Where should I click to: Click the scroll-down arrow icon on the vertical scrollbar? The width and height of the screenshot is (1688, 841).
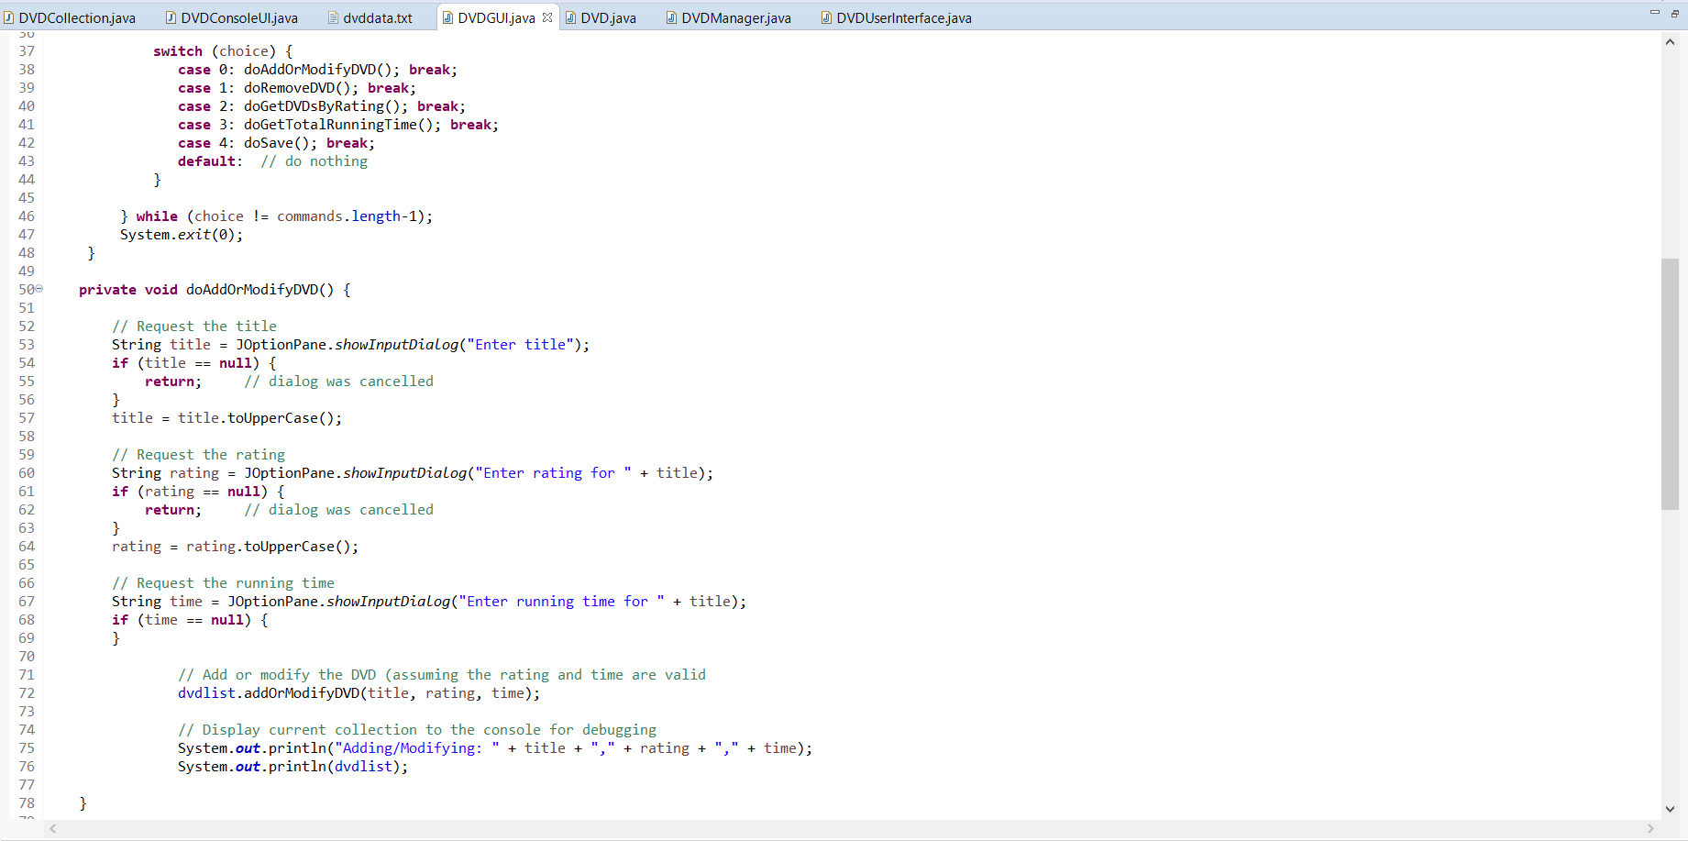click(1671, 810)
